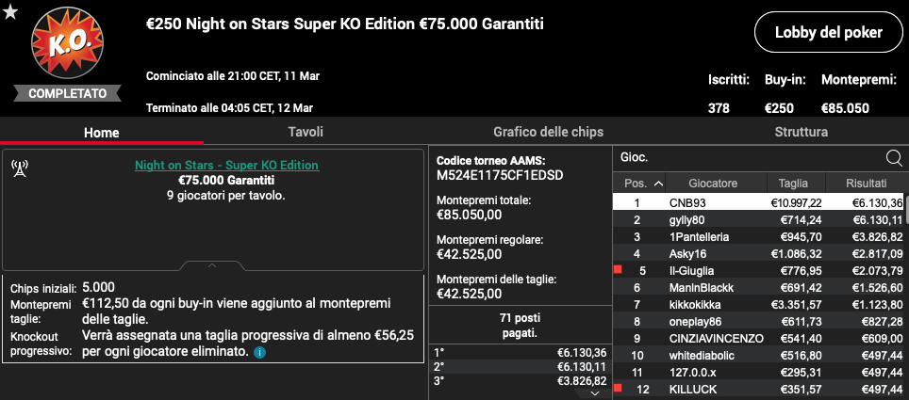Sort by the Risultati column header
Image resolution: width=909 pixels, height=400 pixels.
866,183
